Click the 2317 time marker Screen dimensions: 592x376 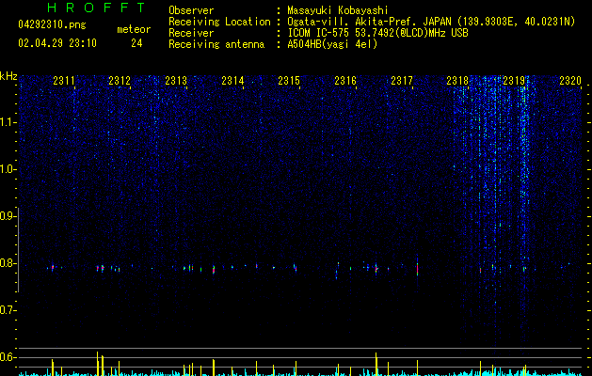(x=402, y=80)
